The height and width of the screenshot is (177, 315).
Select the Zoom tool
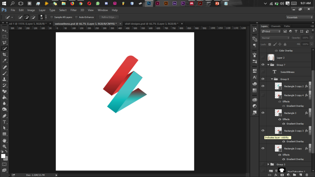click(4, 147)
